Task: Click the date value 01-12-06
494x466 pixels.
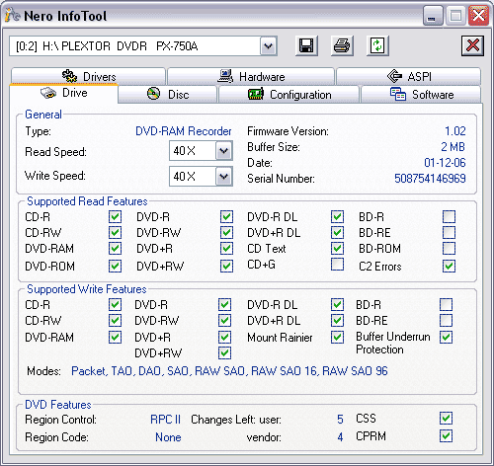Action: tap(445, 163)
